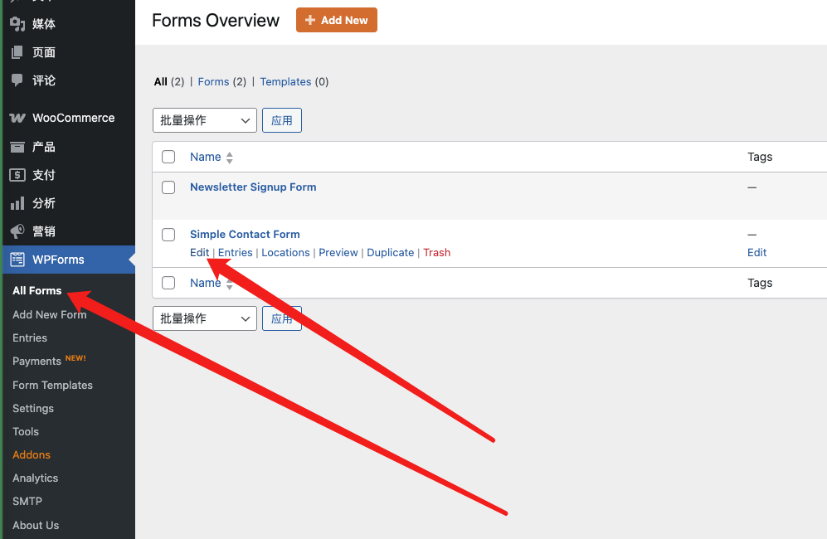Screen dimensions: 827x539
Task: Click the Products (产品) archive icon
Action: [17, 147]
